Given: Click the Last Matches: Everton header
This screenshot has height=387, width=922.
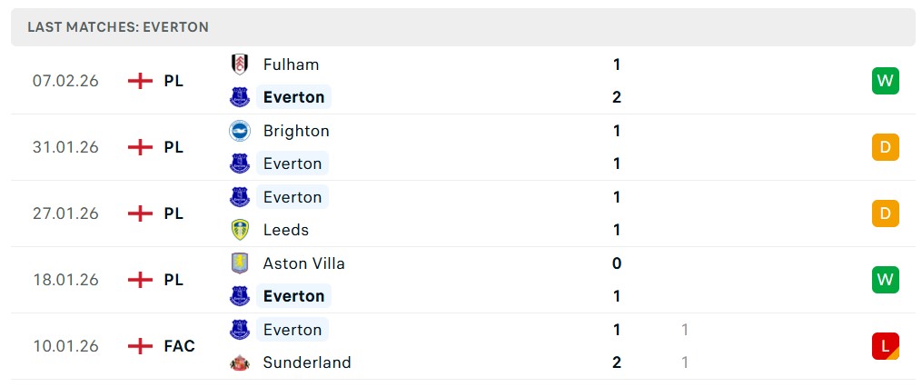Looking at the screenshot, I should tap(118, 27).
